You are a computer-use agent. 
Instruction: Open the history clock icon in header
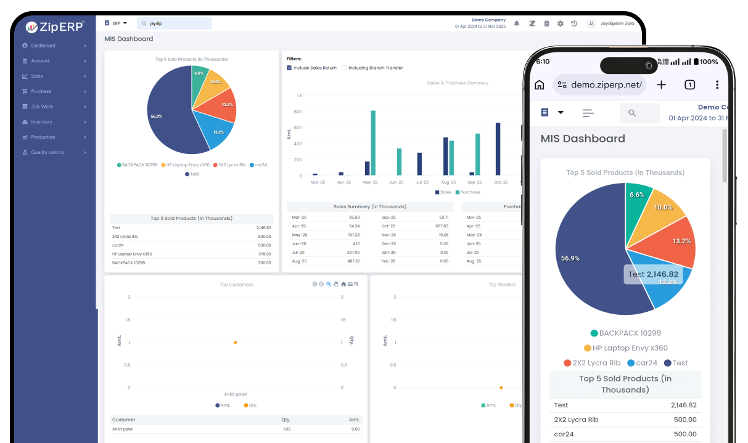point(574,23)
